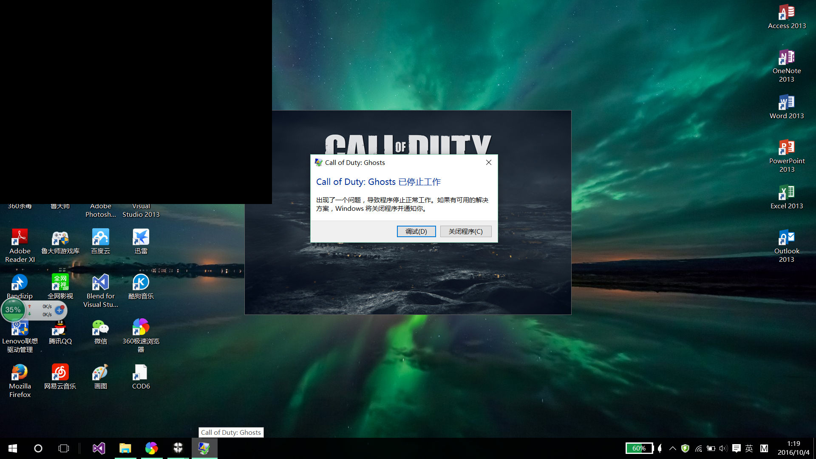Open the PowerPoint 2013 desktop icon
The height and width of the screenshot is (459, 816).
[x=787, y=149]
